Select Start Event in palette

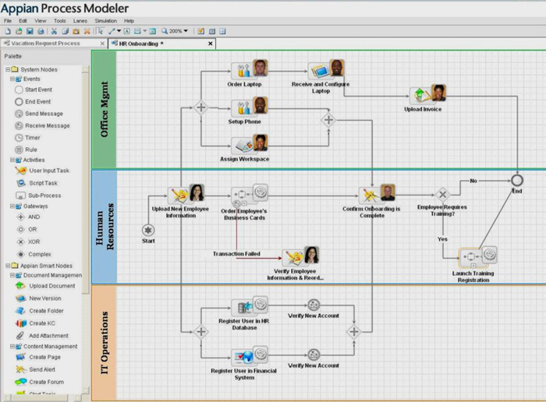[34, 90]
